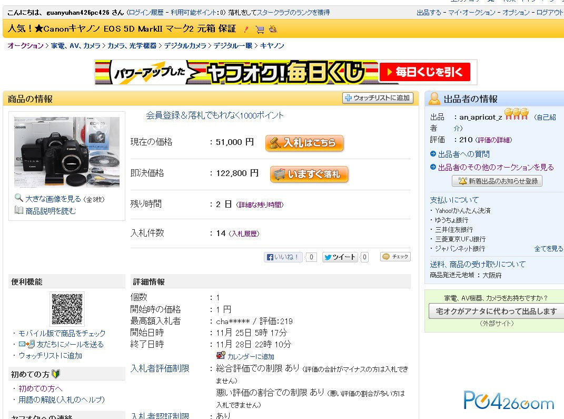Image resolution: width=564 pixels, height=419 pixels.
Task: Open スタークラブのランクを獲得 link
Action: 293,13
